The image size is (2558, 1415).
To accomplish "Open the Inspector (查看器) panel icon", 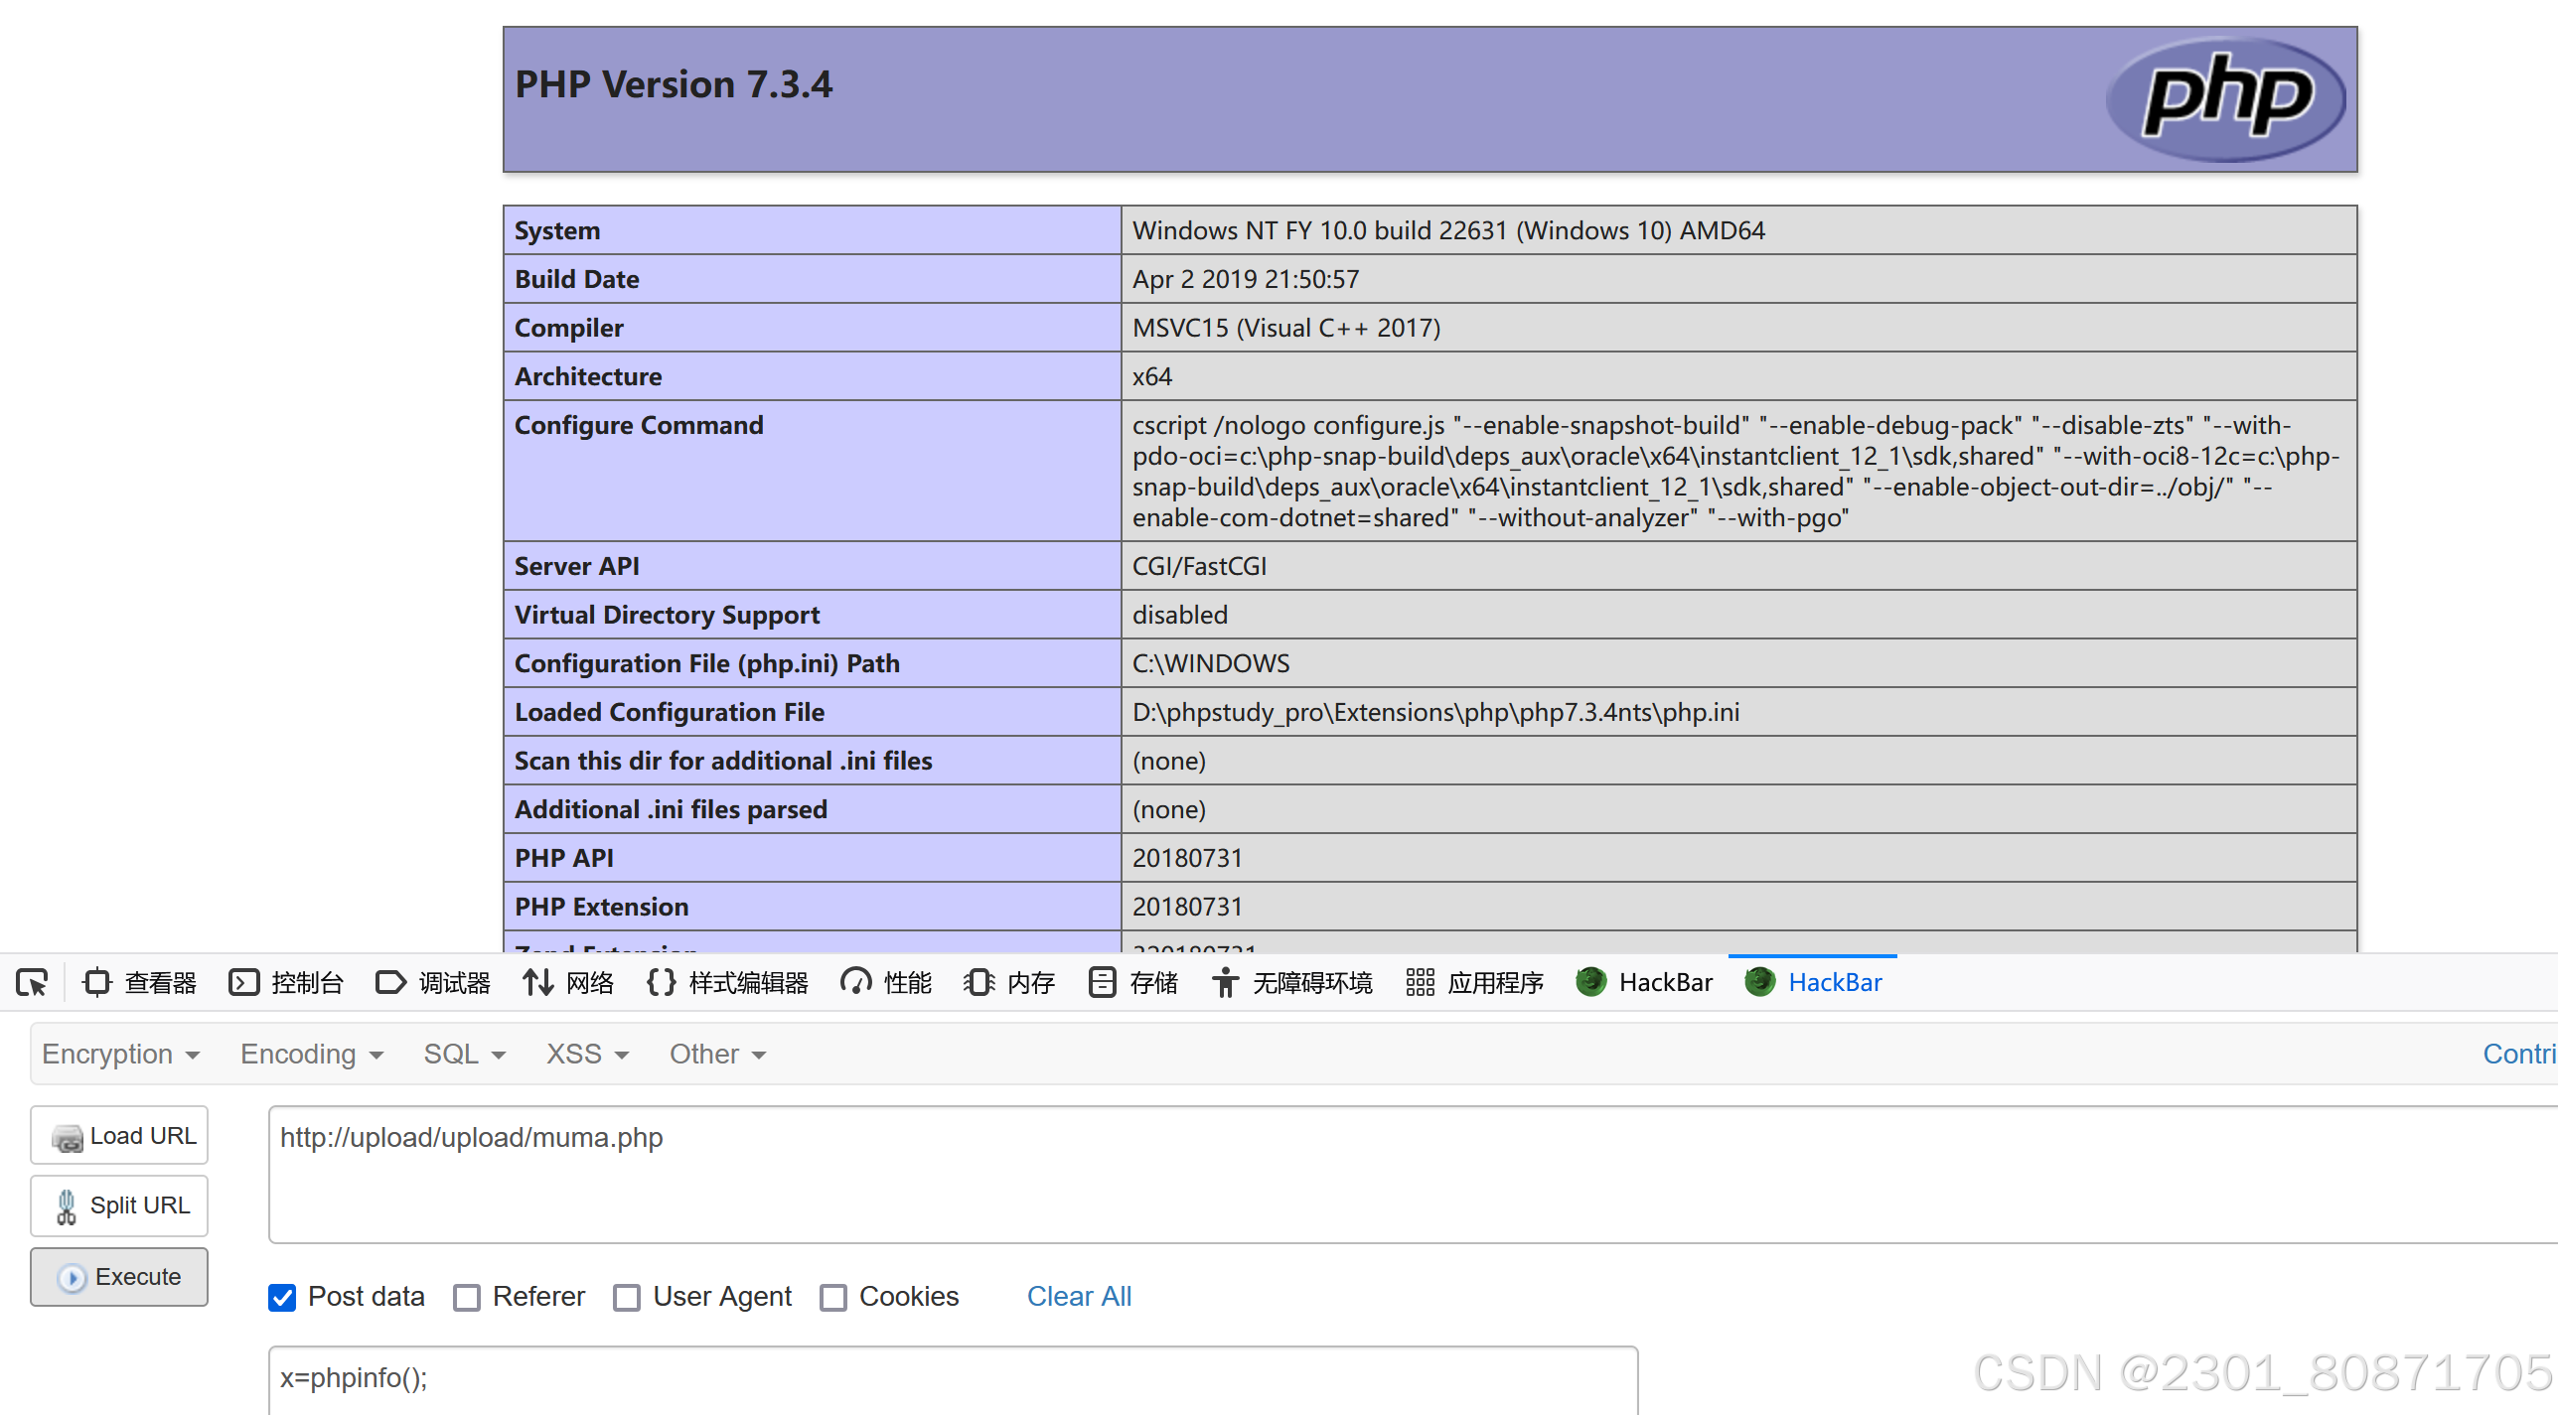I will [97, 983].
